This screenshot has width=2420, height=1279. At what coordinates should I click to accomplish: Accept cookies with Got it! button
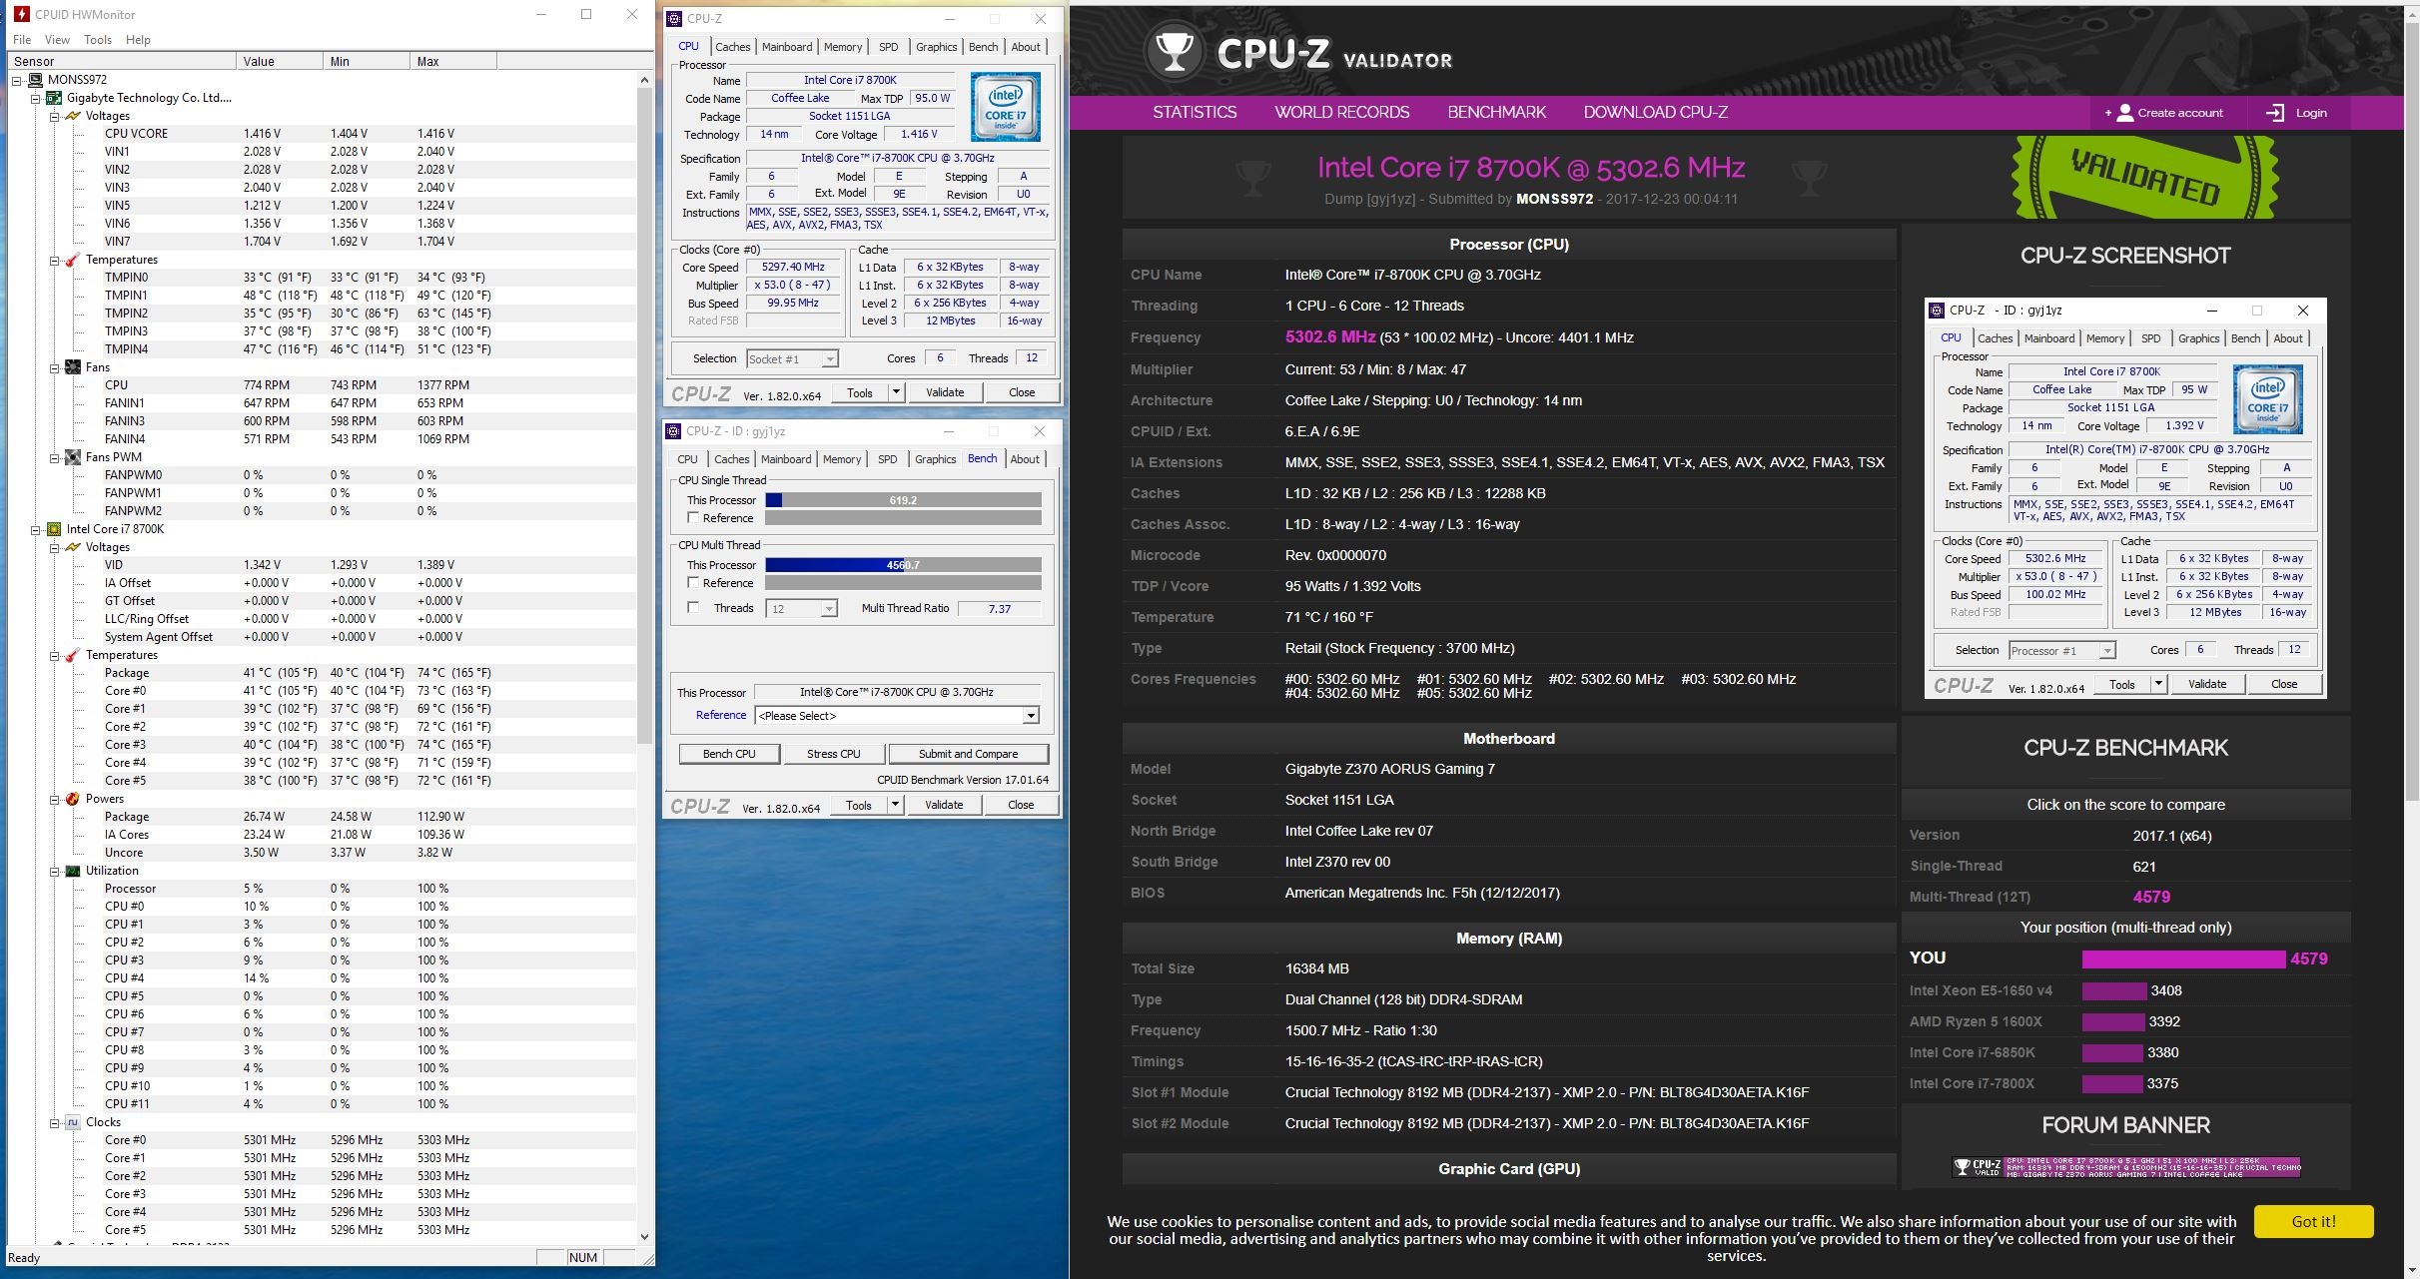2313,1221
